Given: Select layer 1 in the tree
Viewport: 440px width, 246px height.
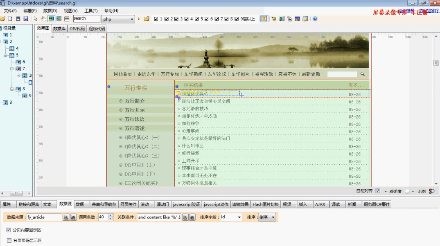Looking at the screenshot, I should pos(8,35).
